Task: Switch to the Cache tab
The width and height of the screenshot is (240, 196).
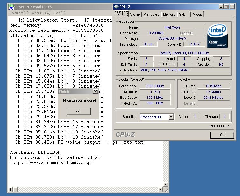Action: coord(135,14)
